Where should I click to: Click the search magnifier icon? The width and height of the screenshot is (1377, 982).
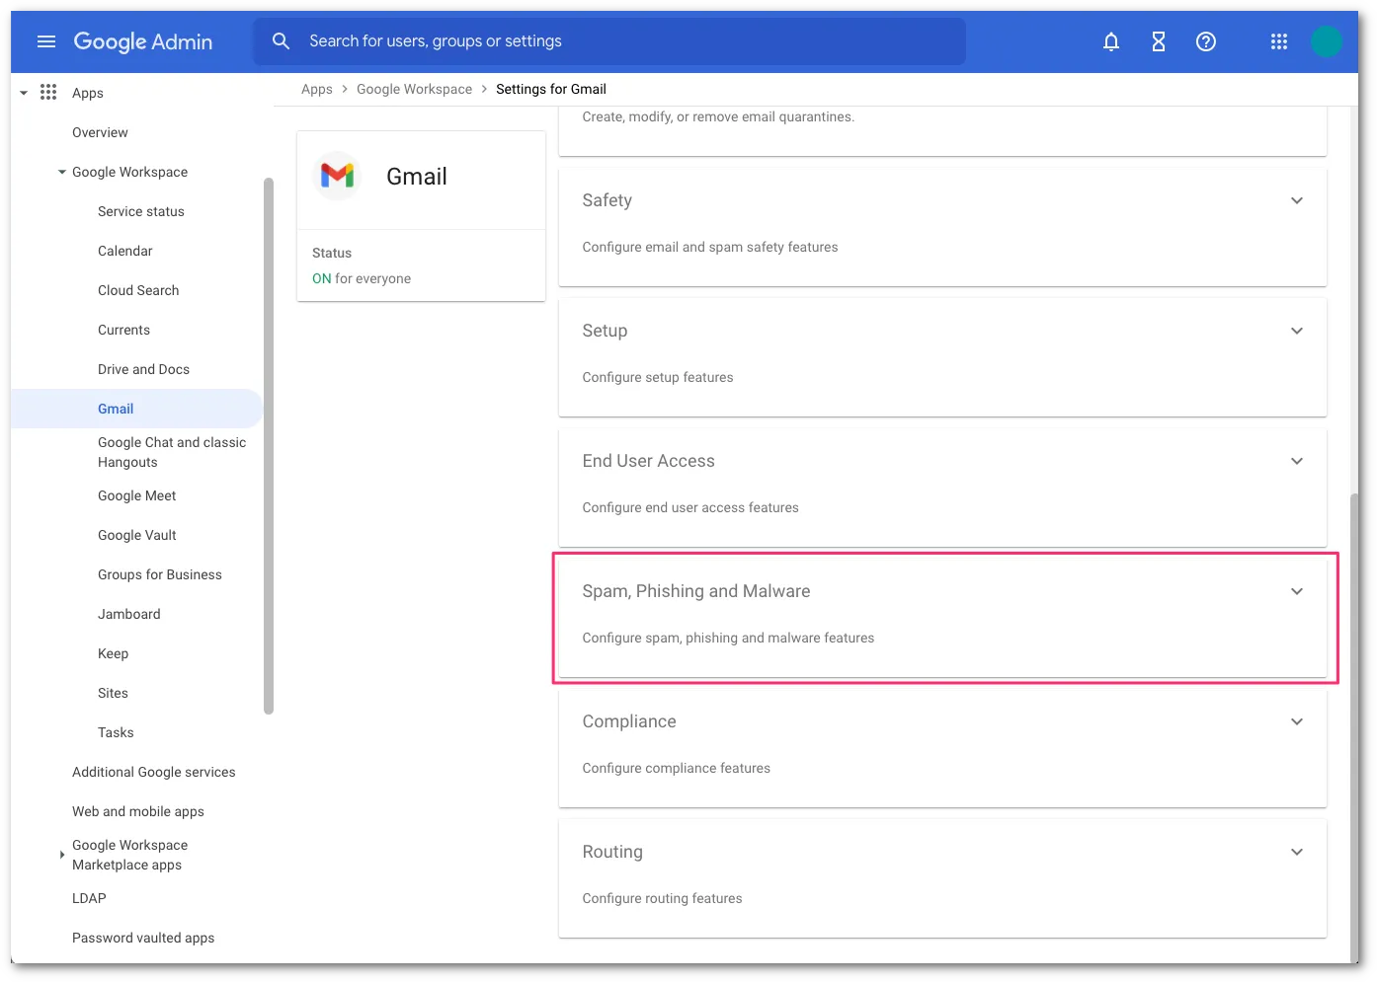pyautogui.click(x=281, y=41)
